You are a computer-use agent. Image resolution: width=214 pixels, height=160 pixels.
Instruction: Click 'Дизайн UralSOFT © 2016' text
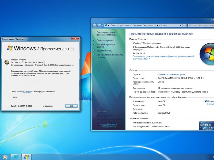(x=21, y=106)
